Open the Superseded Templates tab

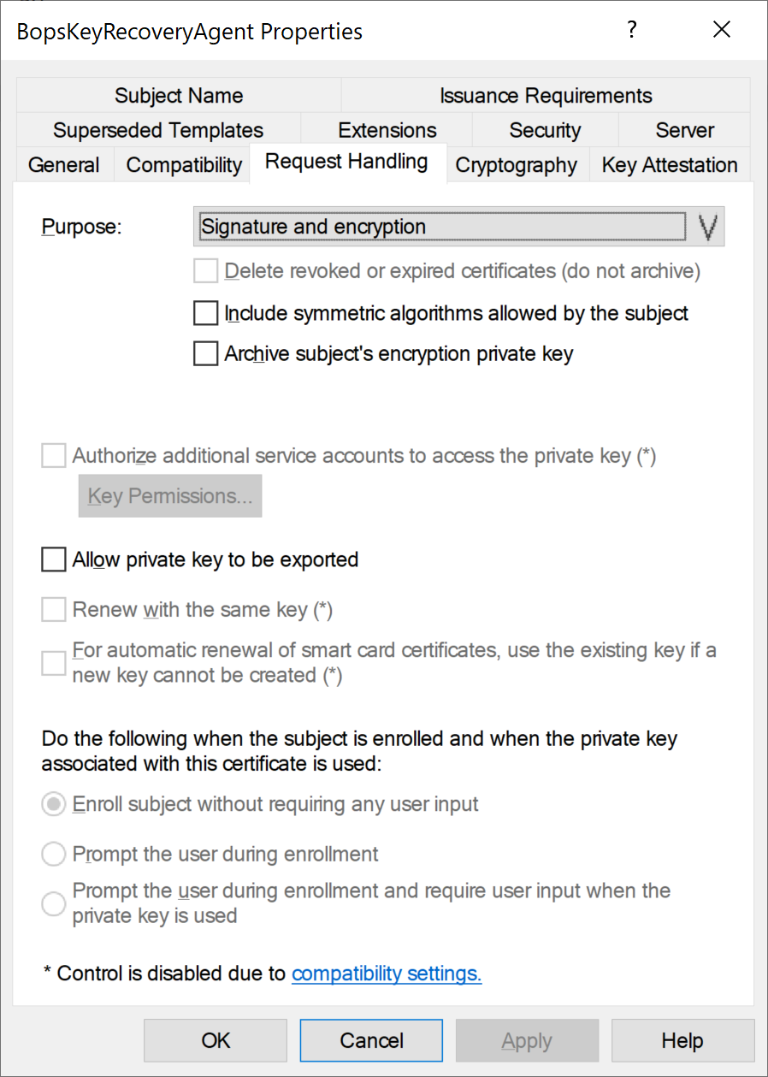158,130
